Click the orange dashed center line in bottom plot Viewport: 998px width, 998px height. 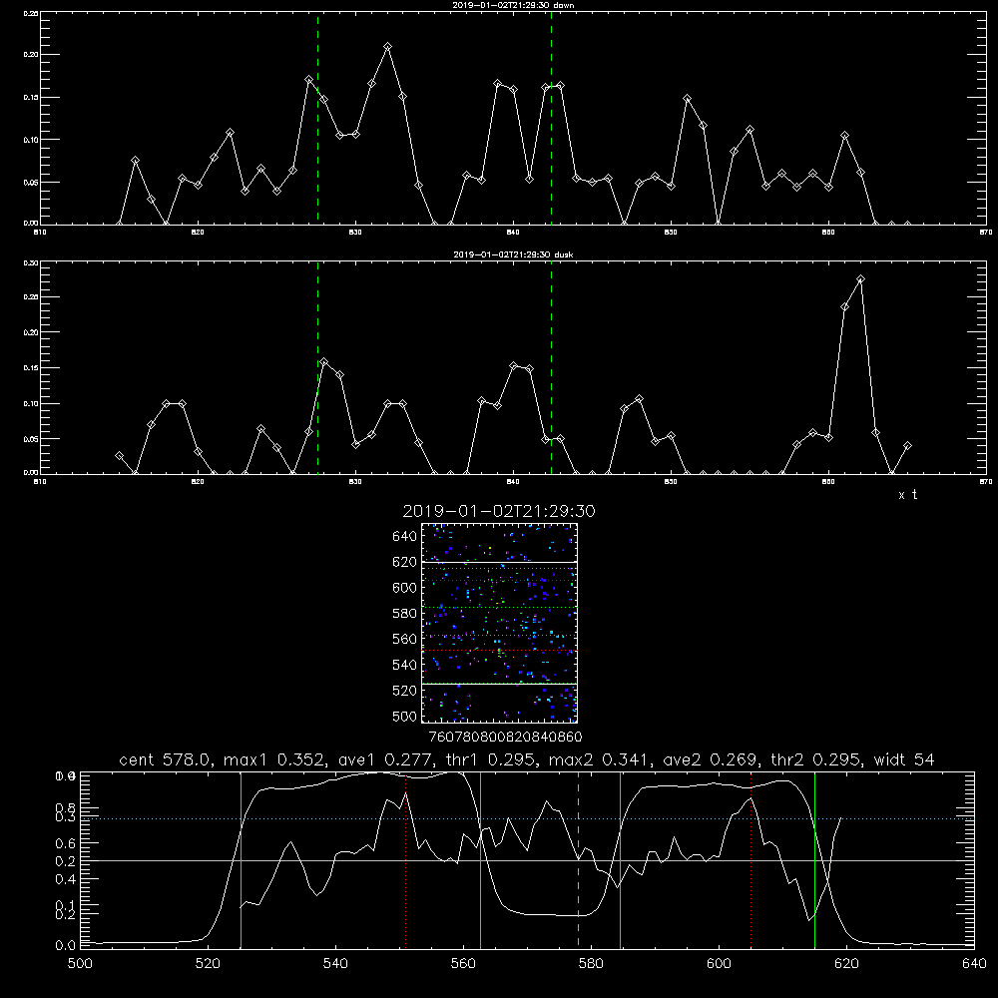point(578,859)
